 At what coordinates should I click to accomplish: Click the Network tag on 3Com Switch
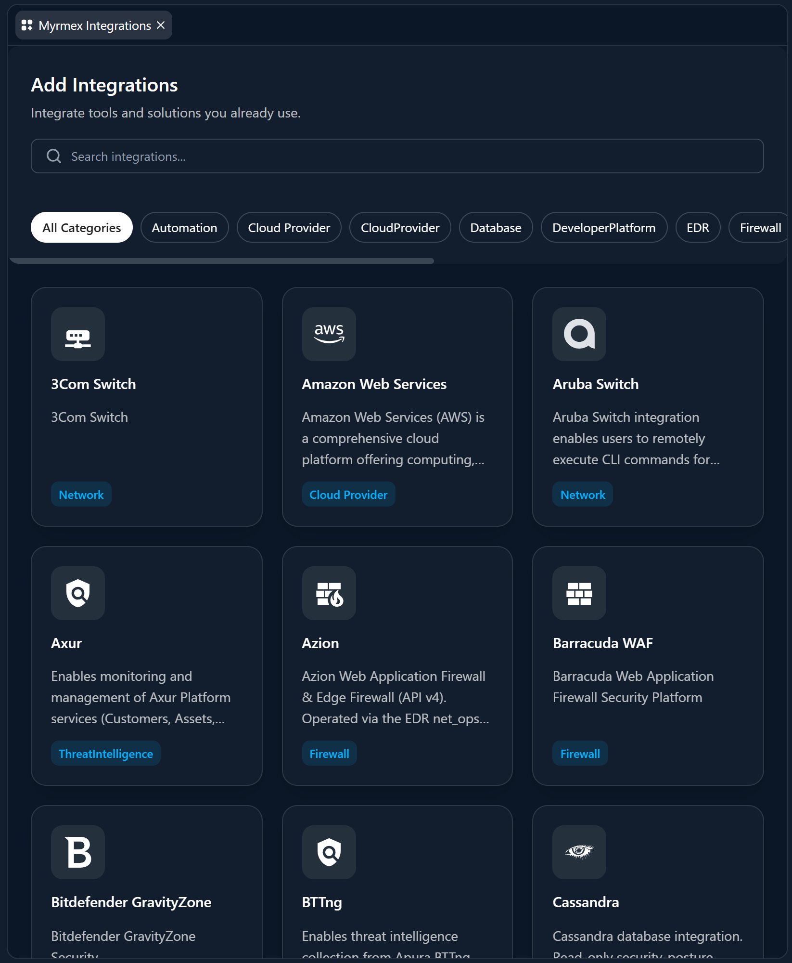[81, 495]
